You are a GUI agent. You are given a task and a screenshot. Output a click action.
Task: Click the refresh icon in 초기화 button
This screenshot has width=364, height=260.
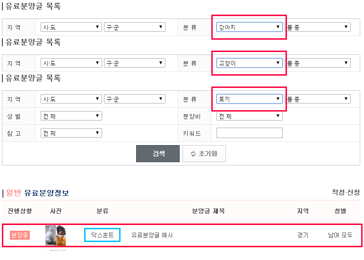click(193, 154)
